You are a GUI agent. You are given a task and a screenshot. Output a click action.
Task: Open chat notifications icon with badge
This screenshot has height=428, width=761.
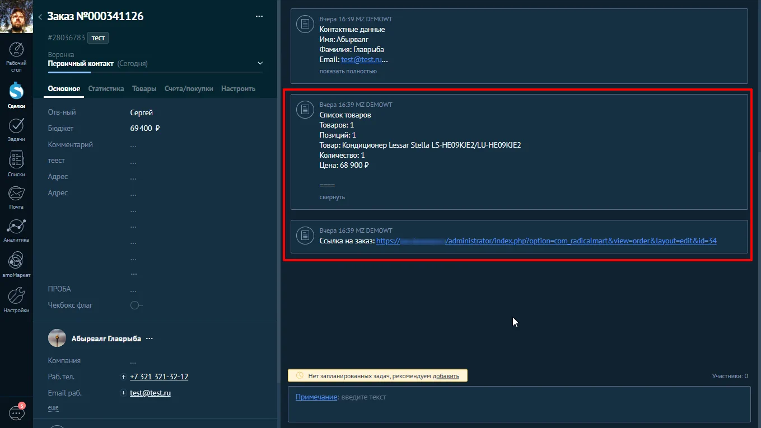coord(16,413)
